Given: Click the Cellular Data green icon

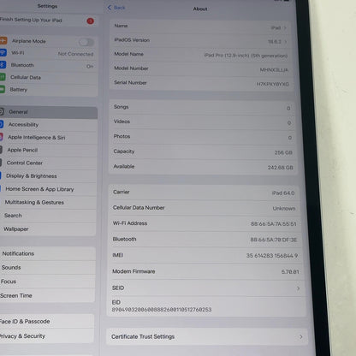Looking at the screenshot, I should (x=3, y=77).
